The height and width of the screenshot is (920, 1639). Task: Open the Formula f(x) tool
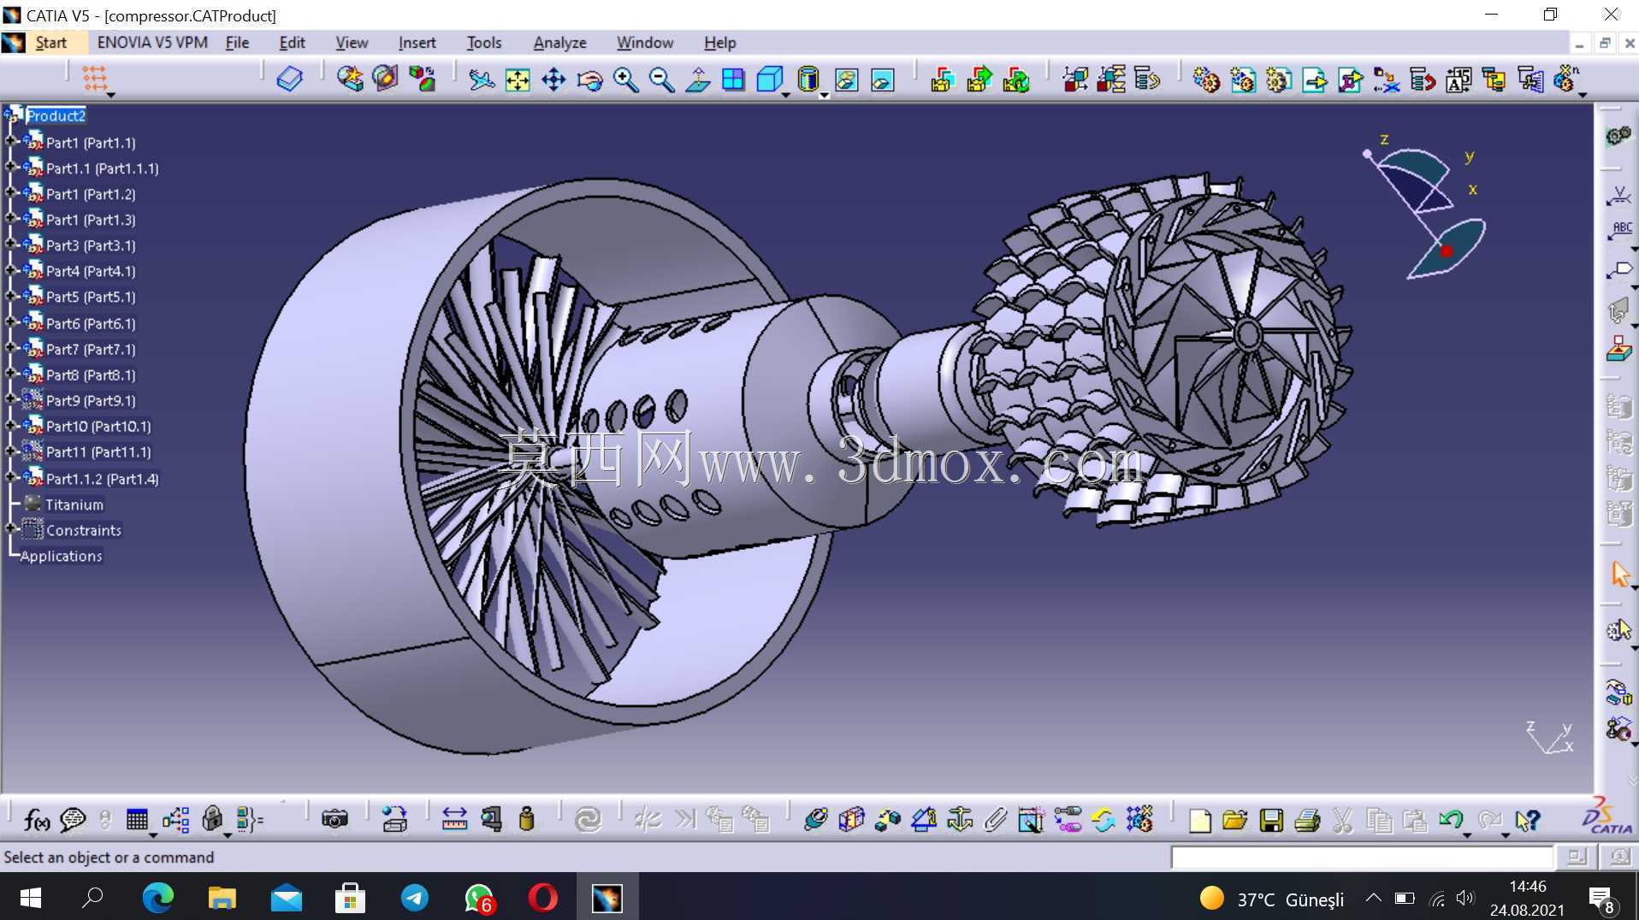36,820
